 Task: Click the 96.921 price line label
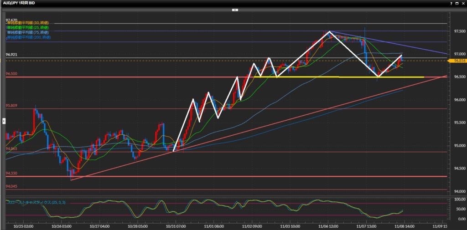pyautogui.click(x=12, y=55)
